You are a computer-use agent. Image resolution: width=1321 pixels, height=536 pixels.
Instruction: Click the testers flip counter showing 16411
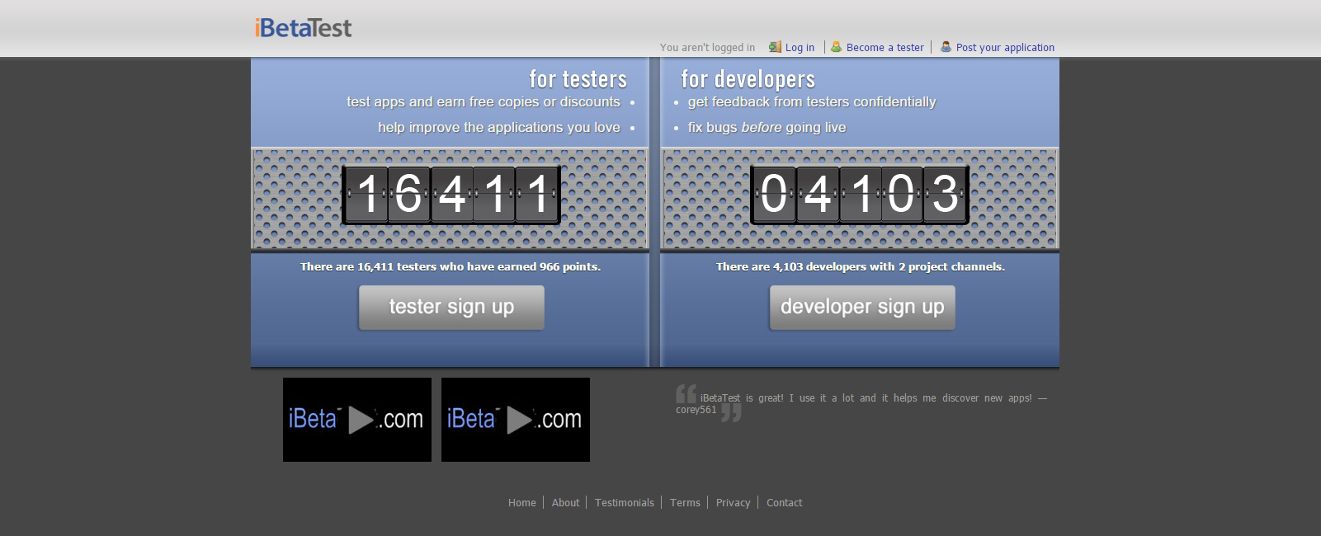[451, 195]
